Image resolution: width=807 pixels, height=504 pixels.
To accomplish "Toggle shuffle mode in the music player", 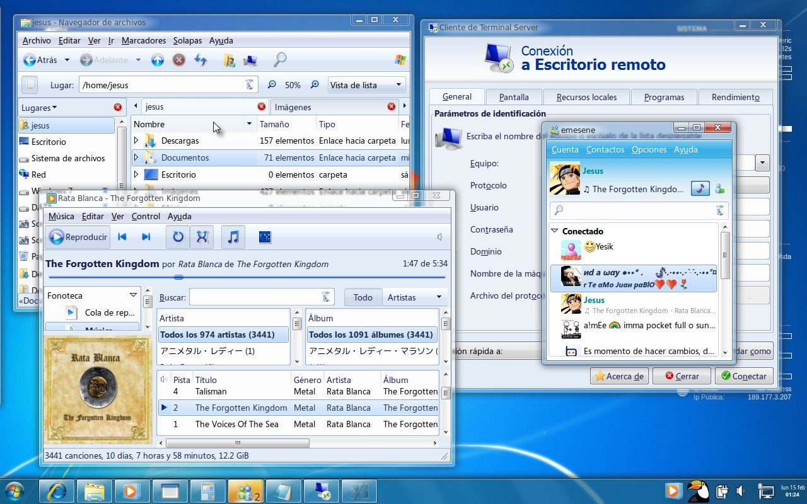I will (202, 237).
